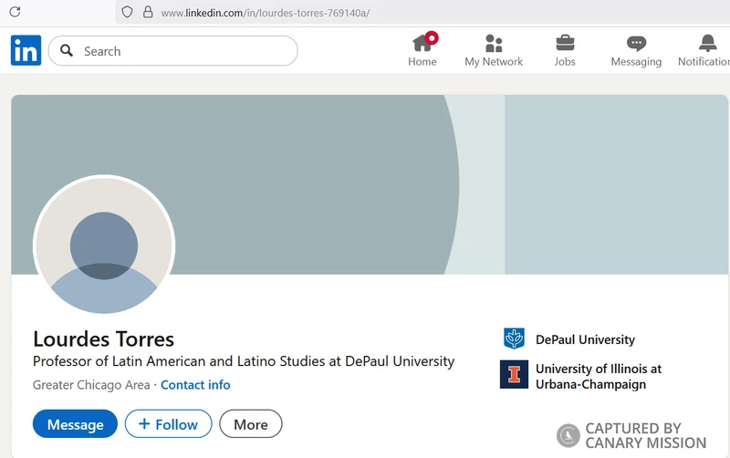Go to LinkedIn home via logo

tap(26, 50)
